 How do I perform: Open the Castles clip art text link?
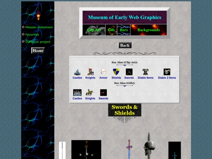(77, 78)
